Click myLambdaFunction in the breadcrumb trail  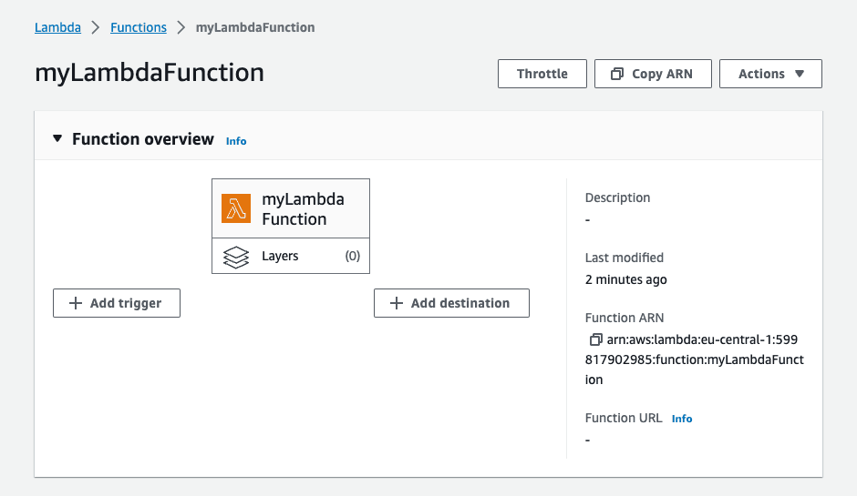[255, 27]
